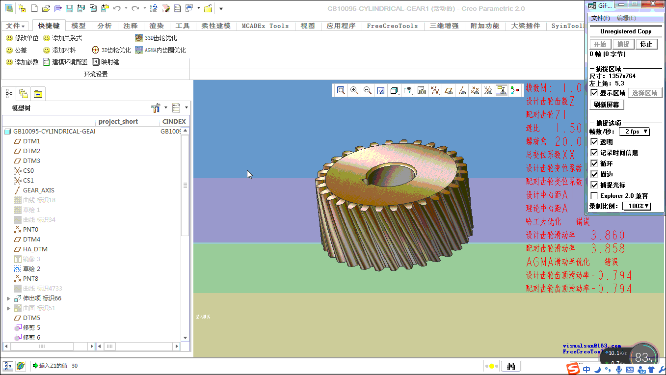Click the New file icon
This screenshot has width=666, height=375.
tap(34, 8)
